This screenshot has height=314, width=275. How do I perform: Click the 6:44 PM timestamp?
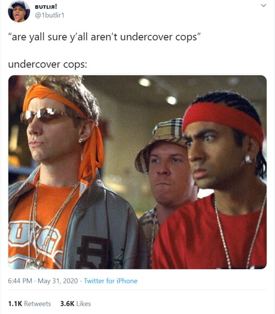coord(20,281)
